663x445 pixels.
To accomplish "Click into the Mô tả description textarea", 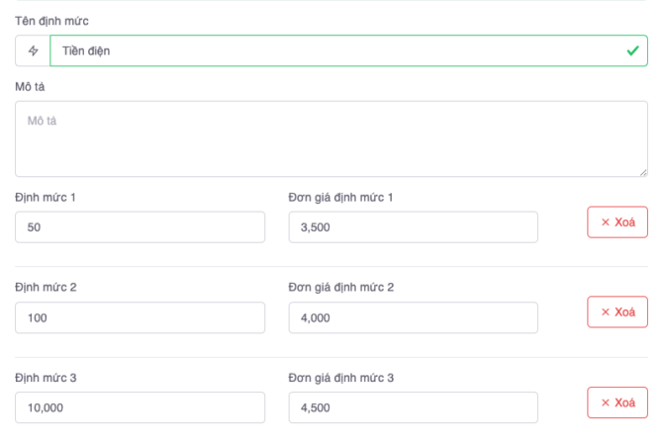I will pos(331,138).
